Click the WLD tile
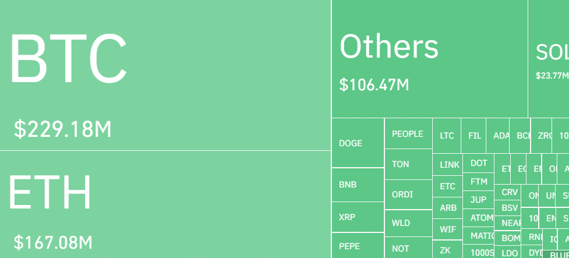The width and height of the screenshot is (569, 258). tap(408, 223)
